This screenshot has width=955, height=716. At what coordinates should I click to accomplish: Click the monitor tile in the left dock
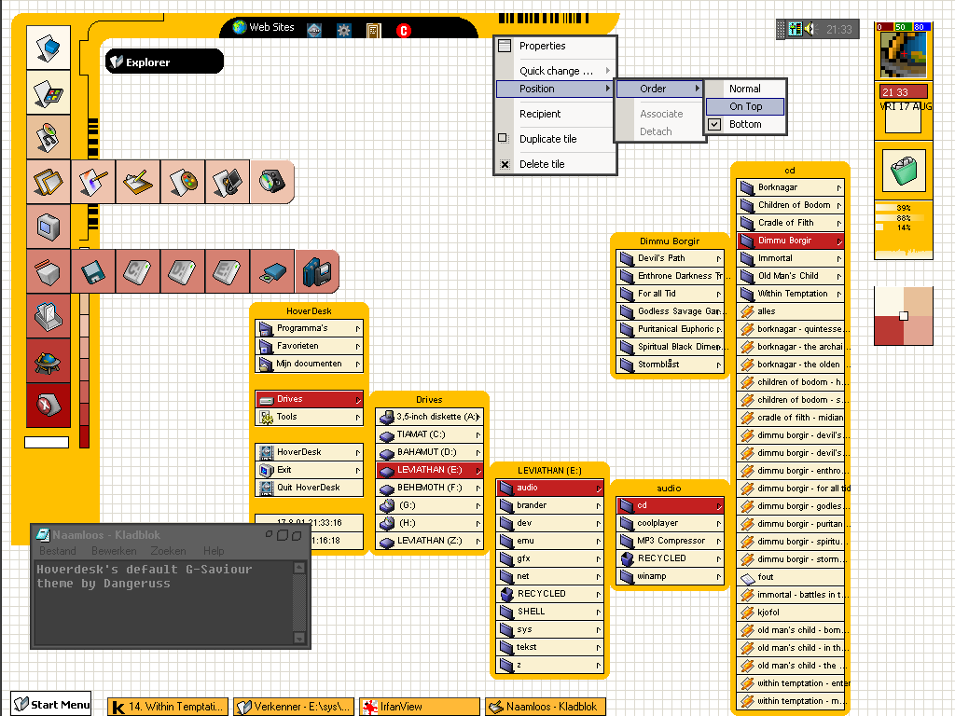48,227
